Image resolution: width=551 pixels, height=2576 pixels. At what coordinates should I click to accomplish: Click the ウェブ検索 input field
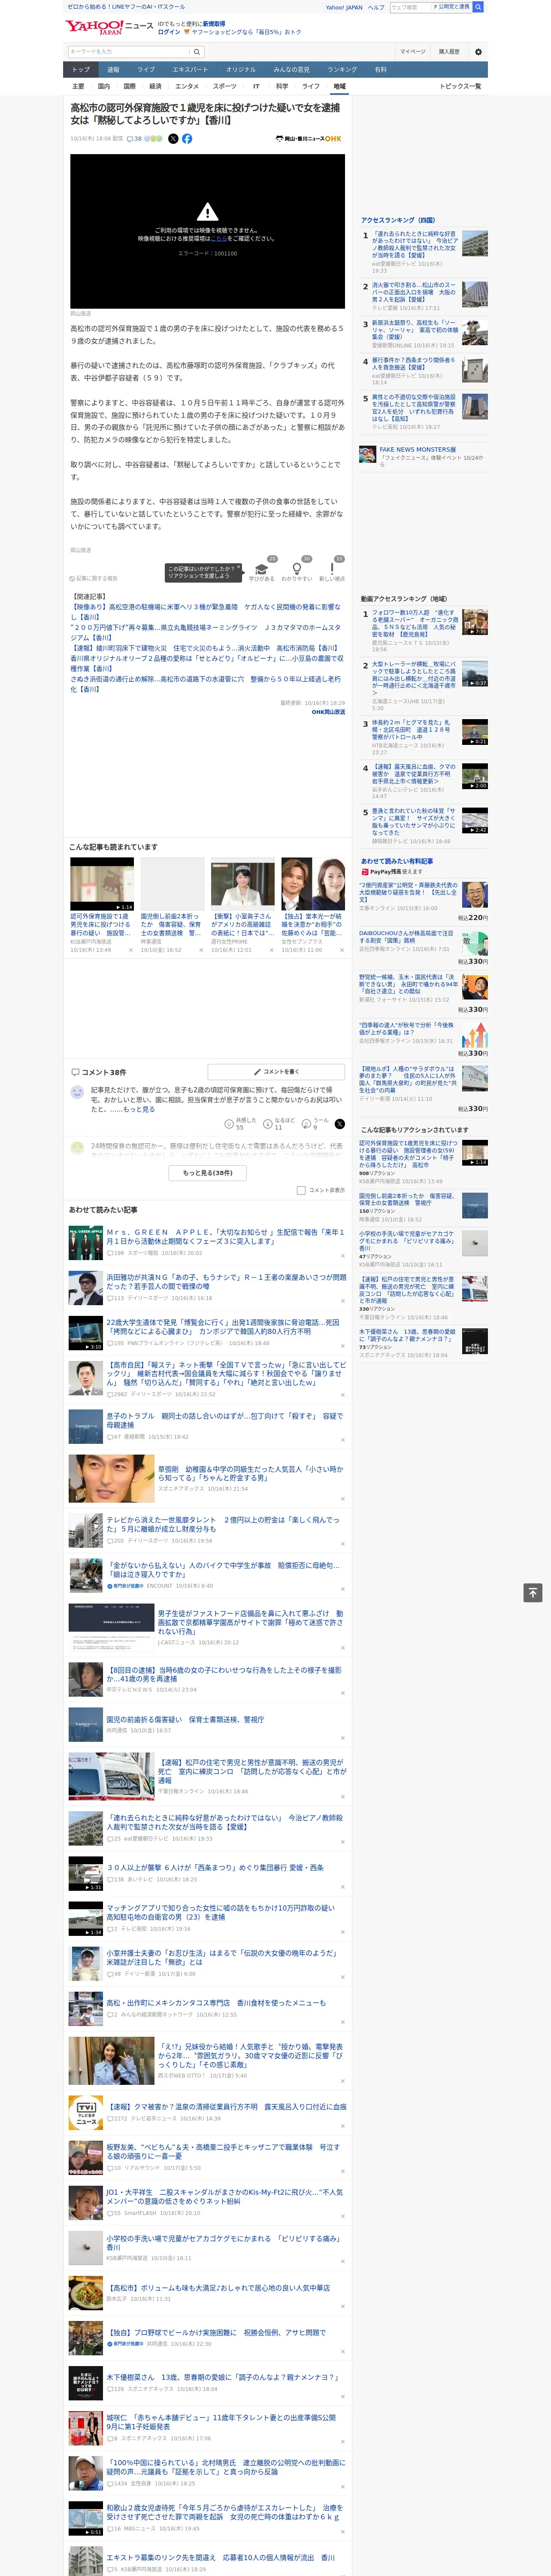(x=410, y=7)
